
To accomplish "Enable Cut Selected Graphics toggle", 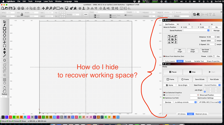I will [x=164, y=92].
